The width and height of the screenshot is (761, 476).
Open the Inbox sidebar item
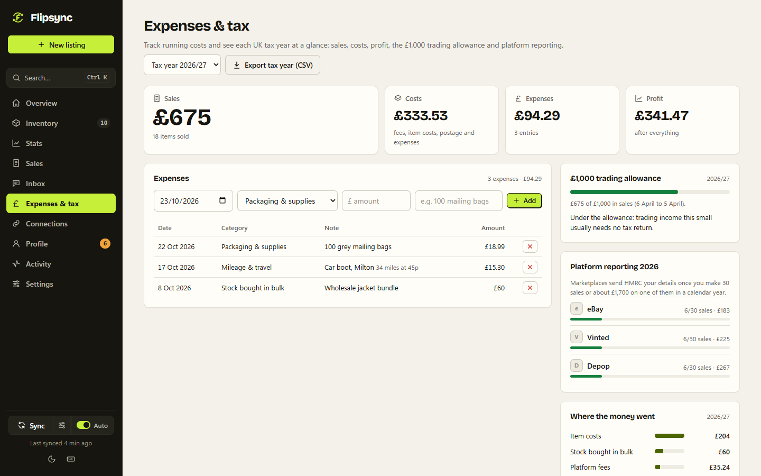tap(61, 184)
